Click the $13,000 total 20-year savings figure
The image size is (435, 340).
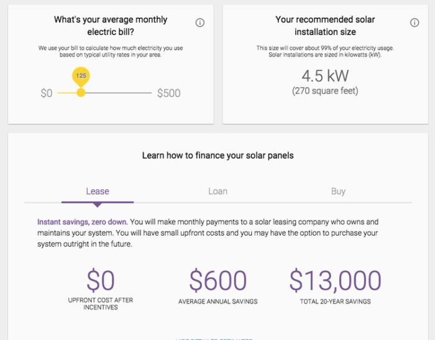tap(334, 281)
